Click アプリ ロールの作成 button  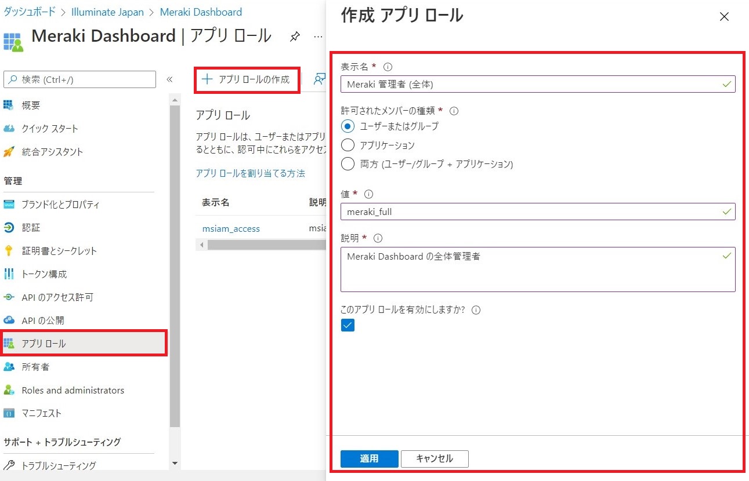[x=246, y=79]
